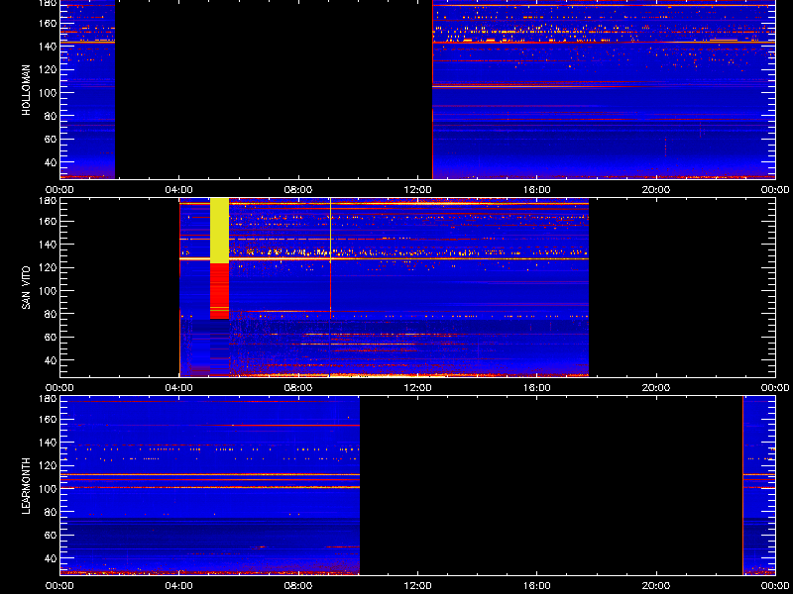This screenshot has width=793, height=594.
Task: Select the 160 frequency label on San Vito axis
Action: click(48, 221)
